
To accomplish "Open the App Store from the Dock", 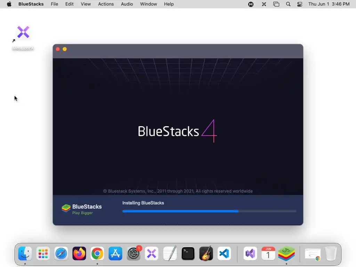I will click(115, 253).
